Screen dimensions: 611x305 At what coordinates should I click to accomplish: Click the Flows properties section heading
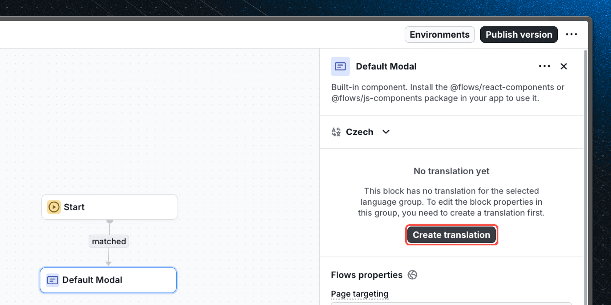tap(367, 275)
